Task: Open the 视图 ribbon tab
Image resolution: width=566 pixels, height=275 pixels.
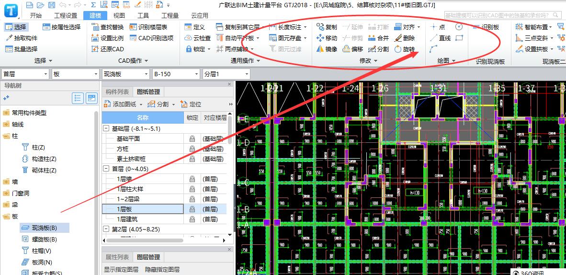Action: (x=119, y=15)
